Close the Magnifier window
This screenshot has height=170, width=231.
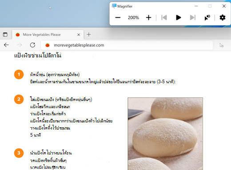[224, 6]
